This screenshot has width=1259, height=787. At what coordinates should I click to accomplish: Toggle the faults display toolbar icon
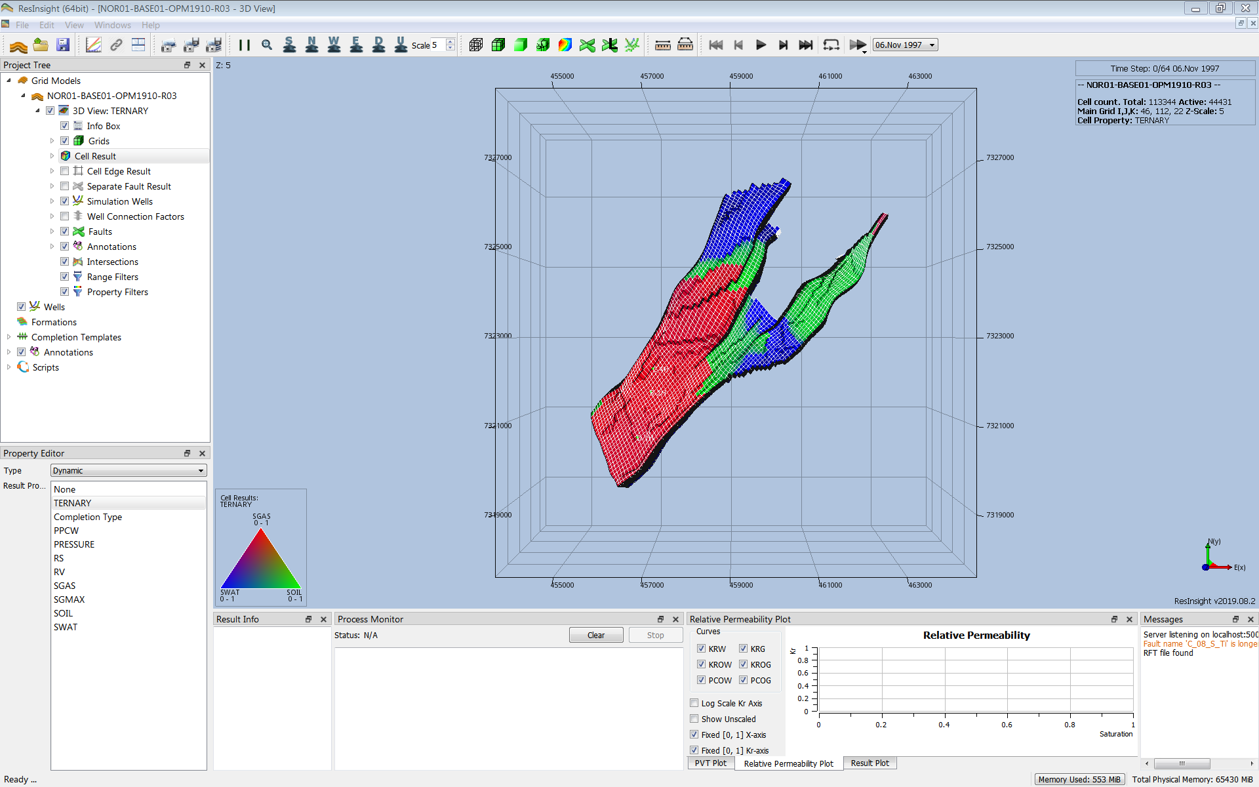[x=588, y=45]
